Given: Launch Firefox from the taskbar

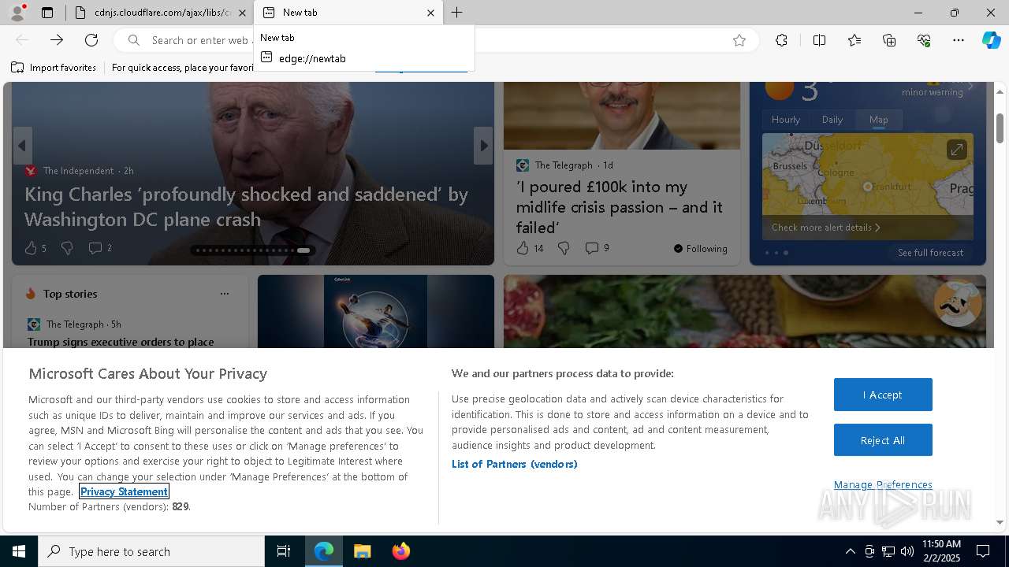Looking at the screenshot, I should pos(401,551).
